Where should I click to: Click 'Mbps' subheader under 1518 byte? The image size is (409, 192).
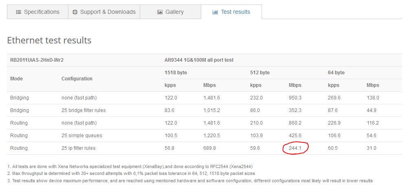pyautogui.click(x=209, y=85)
